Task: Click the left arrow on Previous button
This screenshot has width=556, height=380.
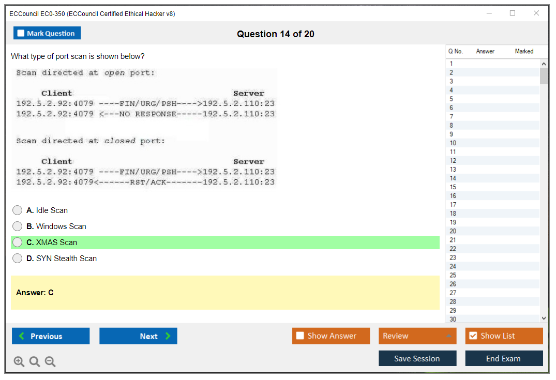Action: coord(22,336)
